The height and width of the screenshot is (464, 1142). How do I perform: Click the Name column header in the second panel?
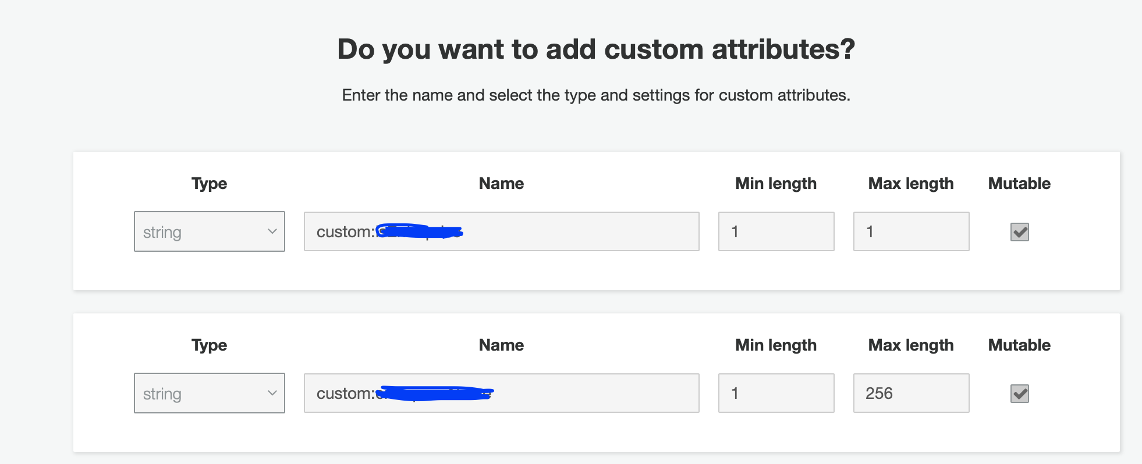(501, 344)
